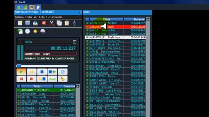Select ANITA WARD Ring my Bell row
The width and height of the screenshot is (209, 117).
tap(115, 55)
